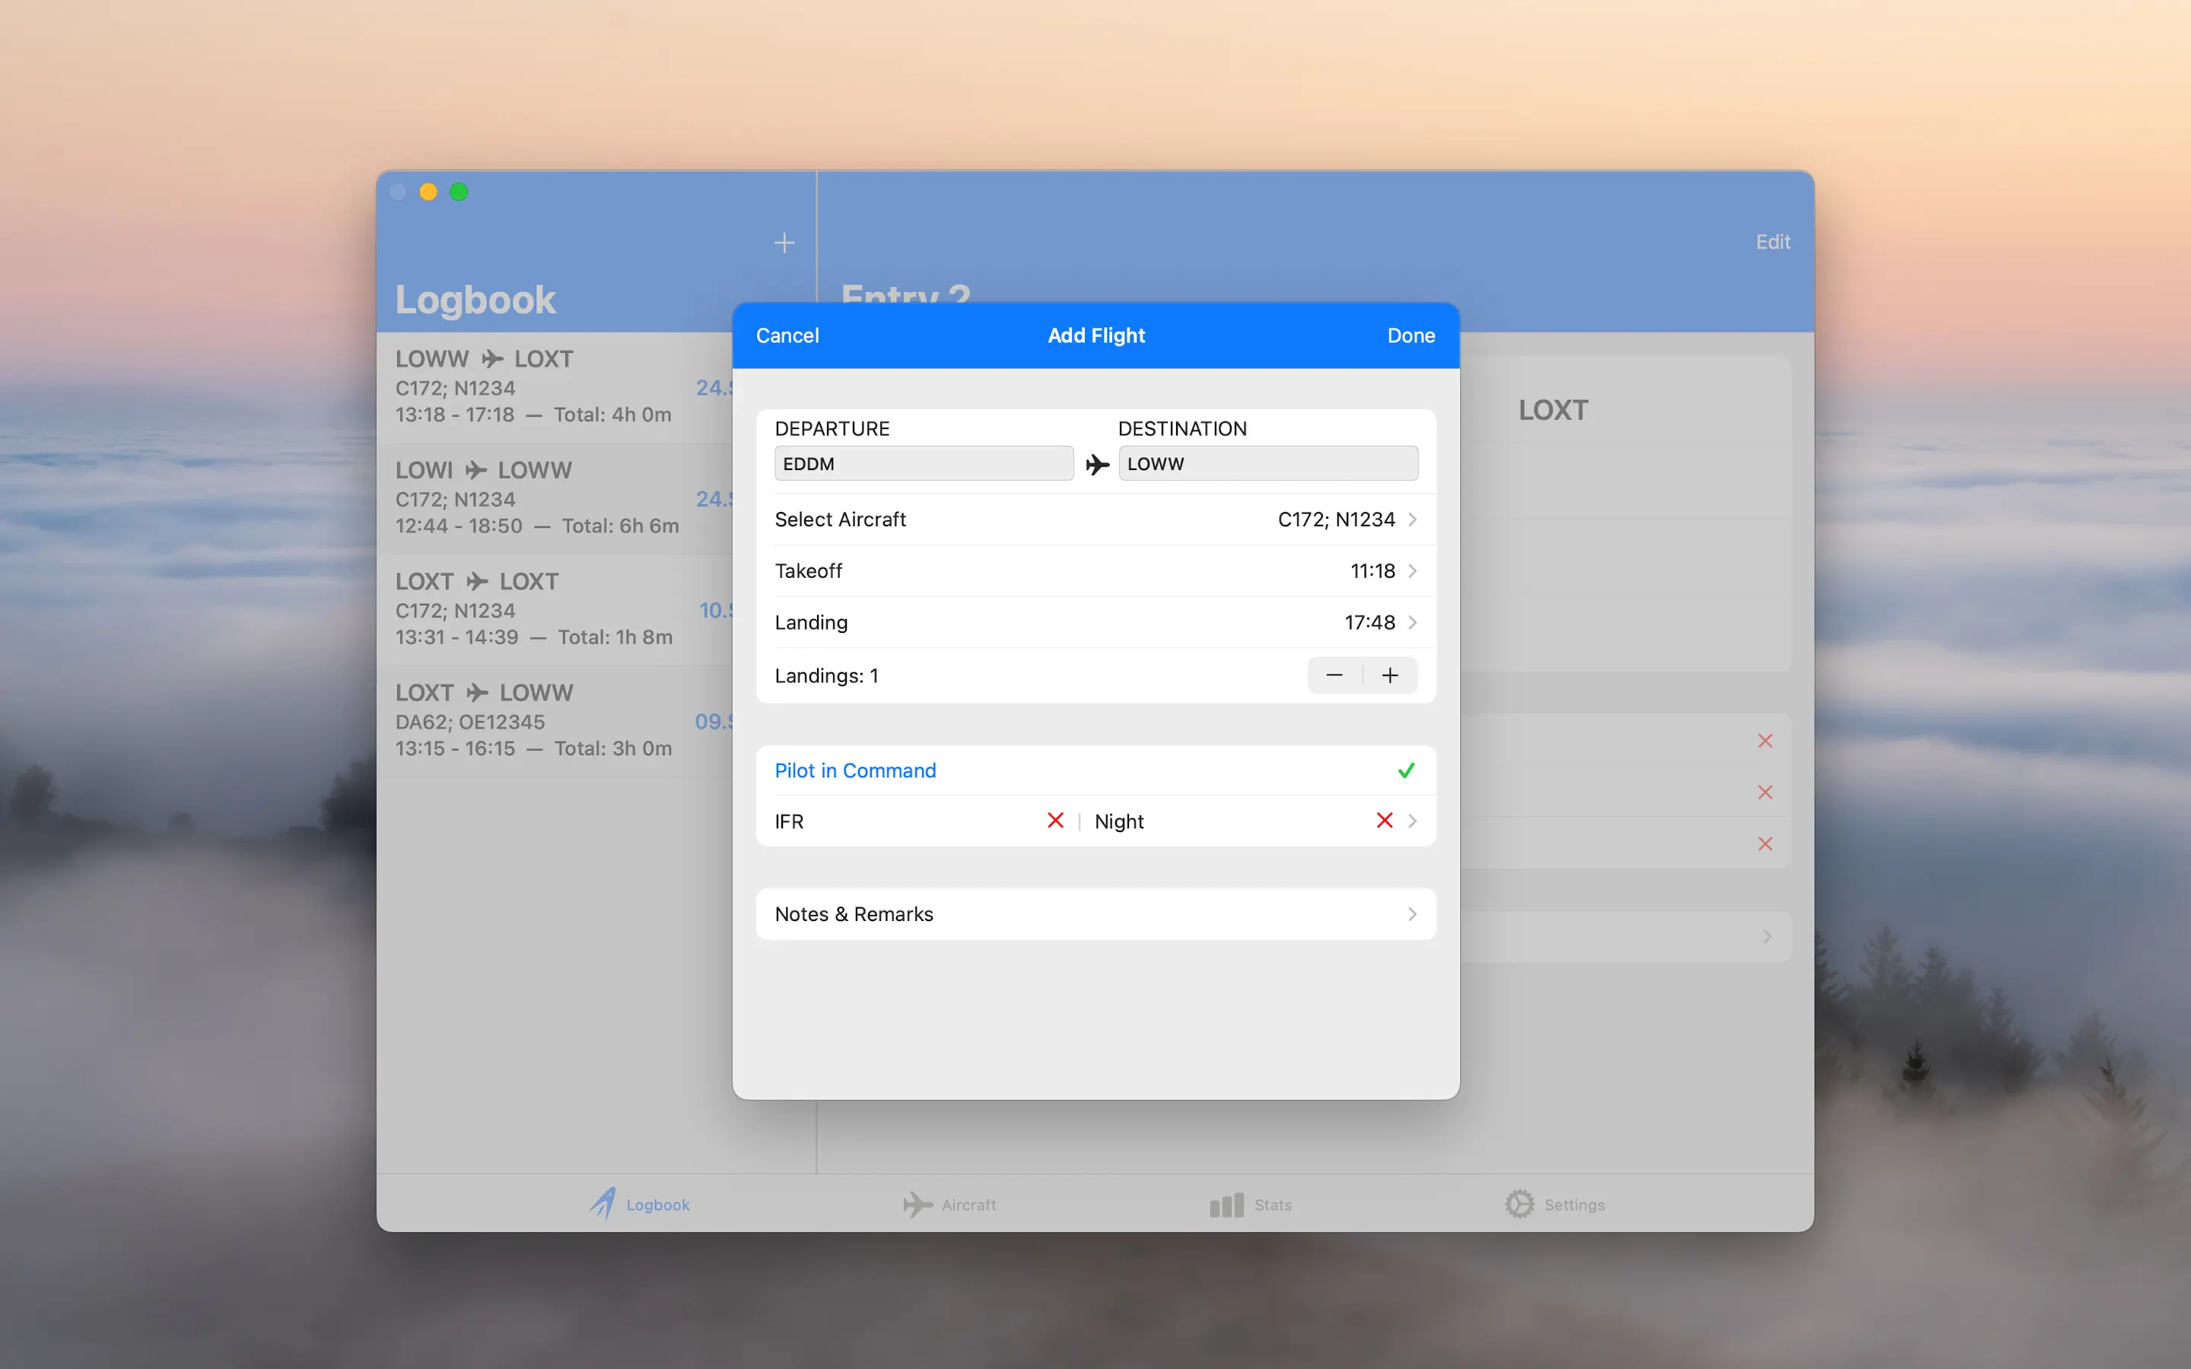This screenshot has height=1369, width=2191.
Task: Open the Settings gear tab
Action: (x=1519, y=1204)
